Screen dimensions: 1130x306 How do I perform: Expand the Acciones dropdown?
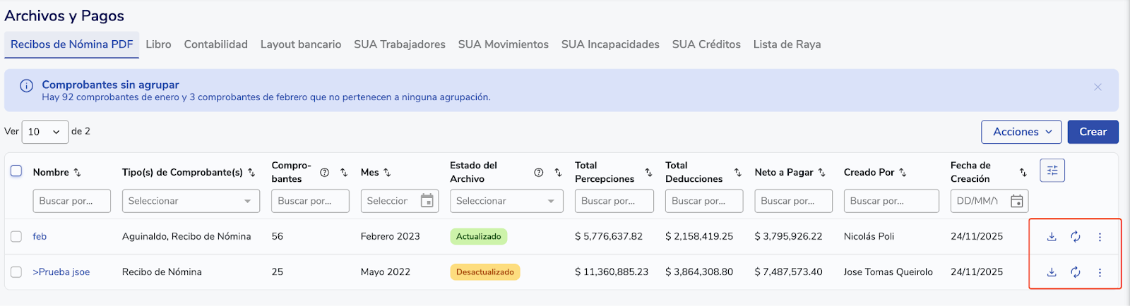[x=1022, y=132]
